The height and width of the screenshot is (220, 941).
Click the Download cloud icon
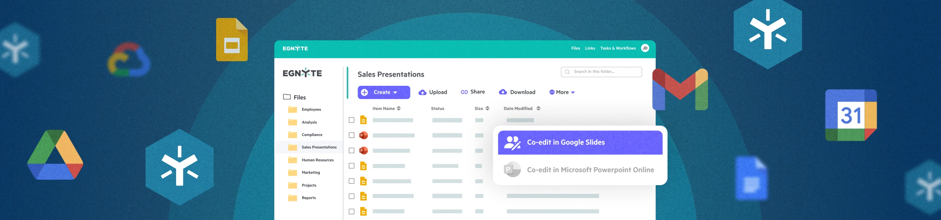point(503,92)
